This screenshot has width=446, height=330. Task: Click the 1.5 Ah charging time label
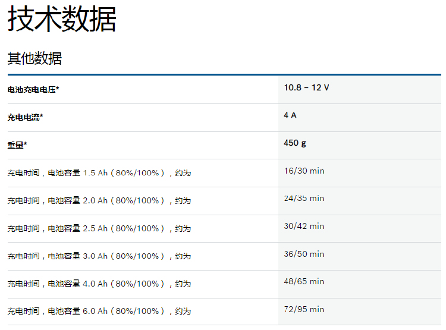coord(99,173)
